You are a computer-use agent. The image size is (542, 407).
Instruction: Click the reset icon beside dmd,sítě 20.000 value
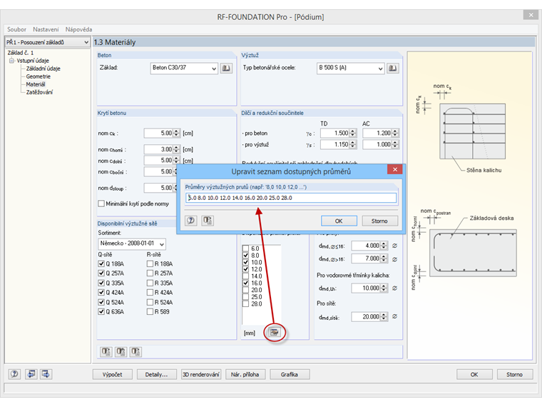click(x=394, y=316)
